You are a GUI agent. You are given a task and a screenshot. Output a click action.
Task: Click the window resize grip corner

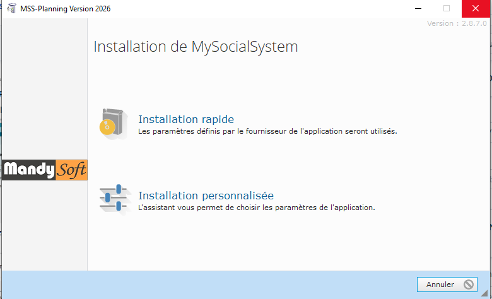click(484, 293)
